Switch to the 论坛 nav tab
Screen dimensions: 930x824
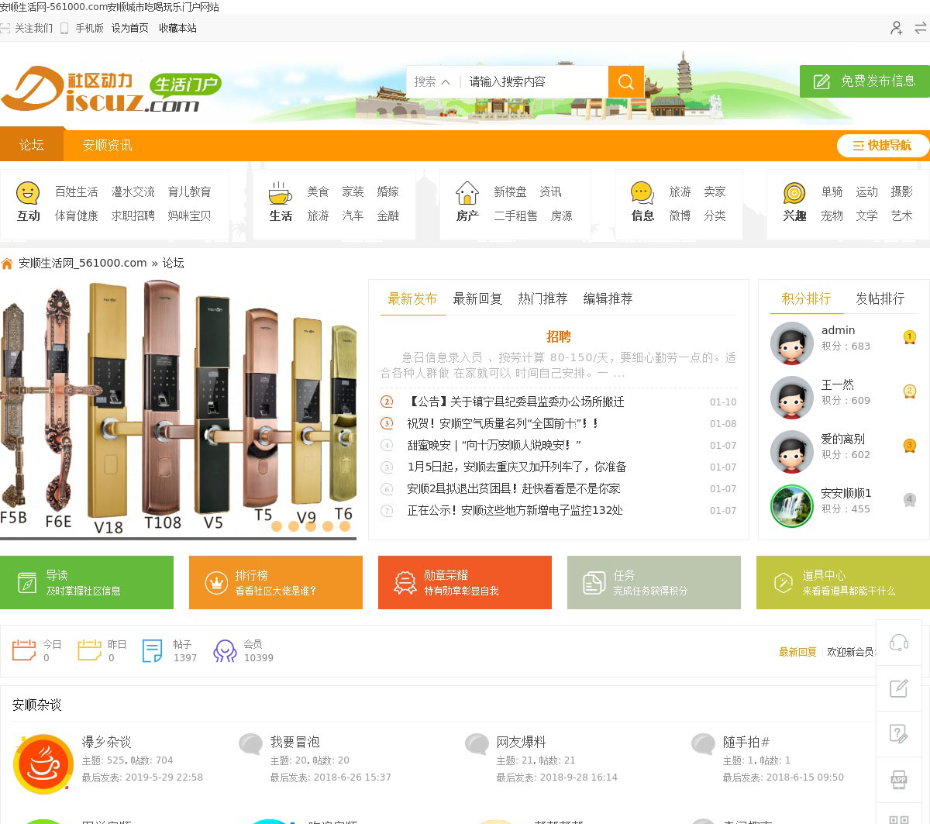pos(32,146)
